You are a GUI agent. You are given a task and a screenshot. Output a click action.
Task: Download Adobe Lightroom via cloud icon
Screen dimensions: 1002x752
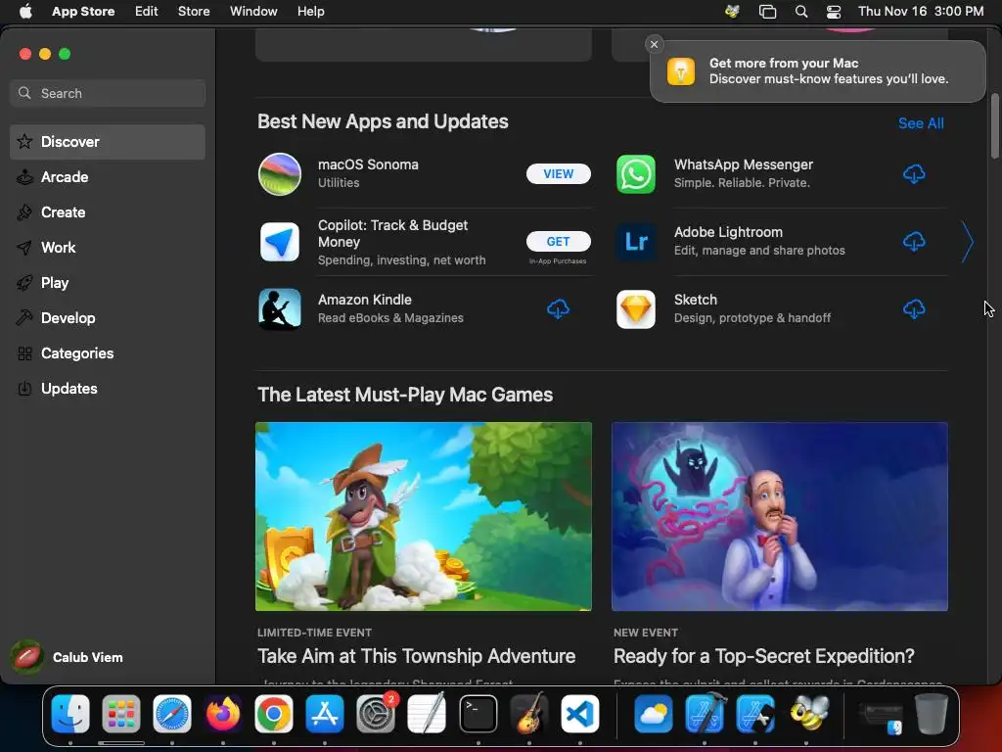coord(914,242)
